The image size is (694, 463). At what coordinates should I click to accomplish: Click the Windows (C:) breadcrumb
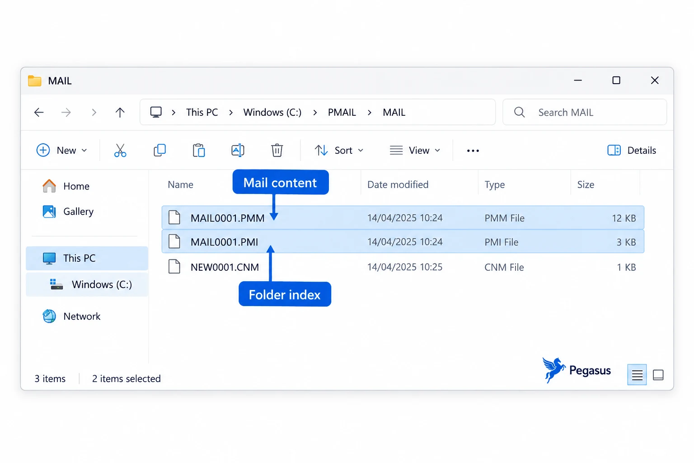pos(272,112)
